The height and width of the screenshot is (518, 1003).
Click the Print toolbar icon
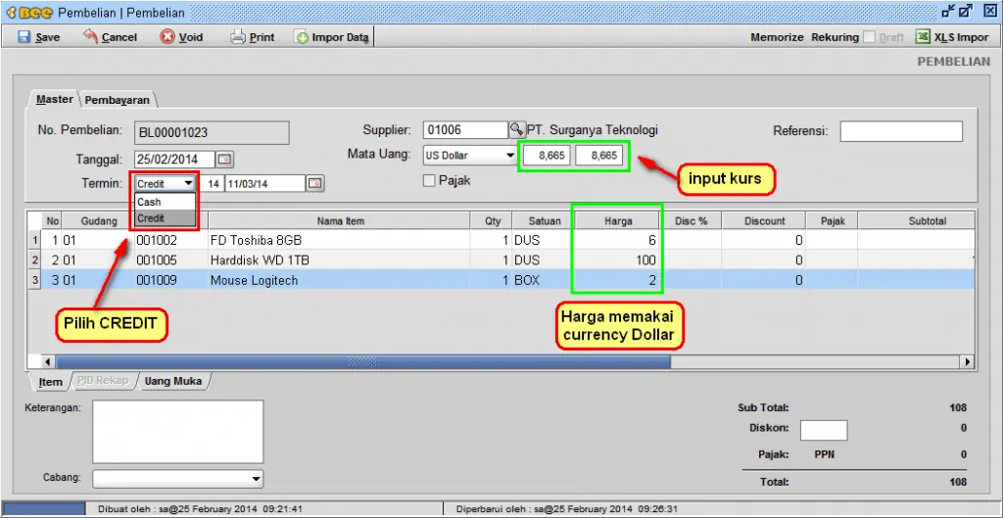pyautogui.click(x=238, y=37)
